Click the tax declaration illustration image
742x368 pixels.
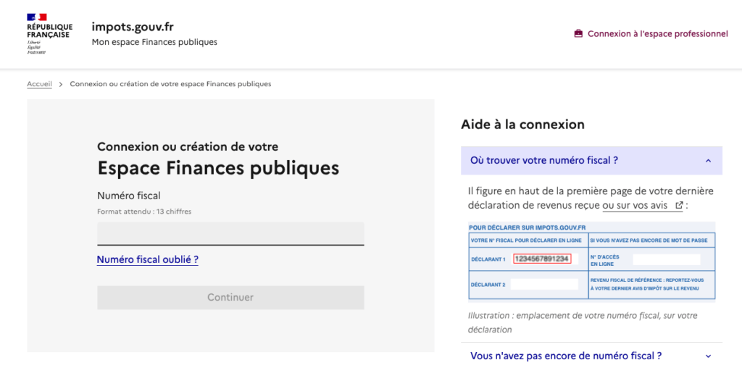tap(591, 262)
